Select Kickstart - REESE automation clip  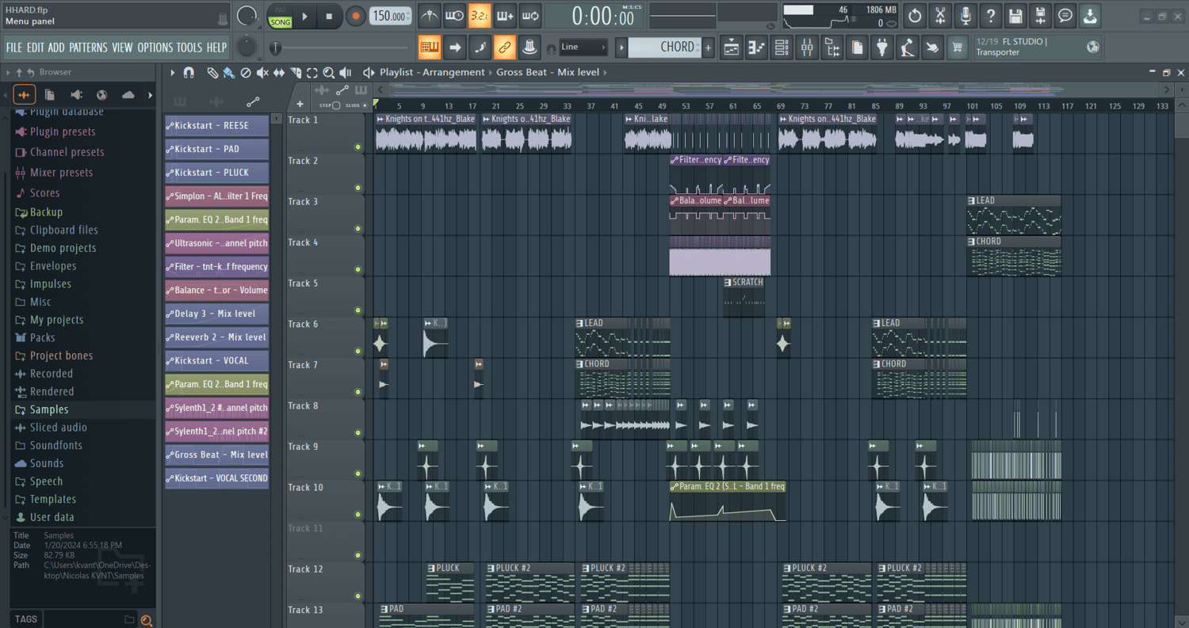[x=216, y=126]
